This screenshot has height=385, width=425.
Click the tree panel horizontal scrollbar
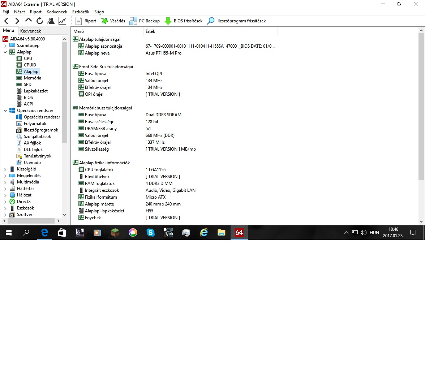tap(31, 221)
